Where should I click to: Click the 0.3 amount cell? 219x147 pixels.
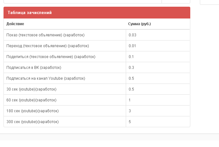point(158,68)
